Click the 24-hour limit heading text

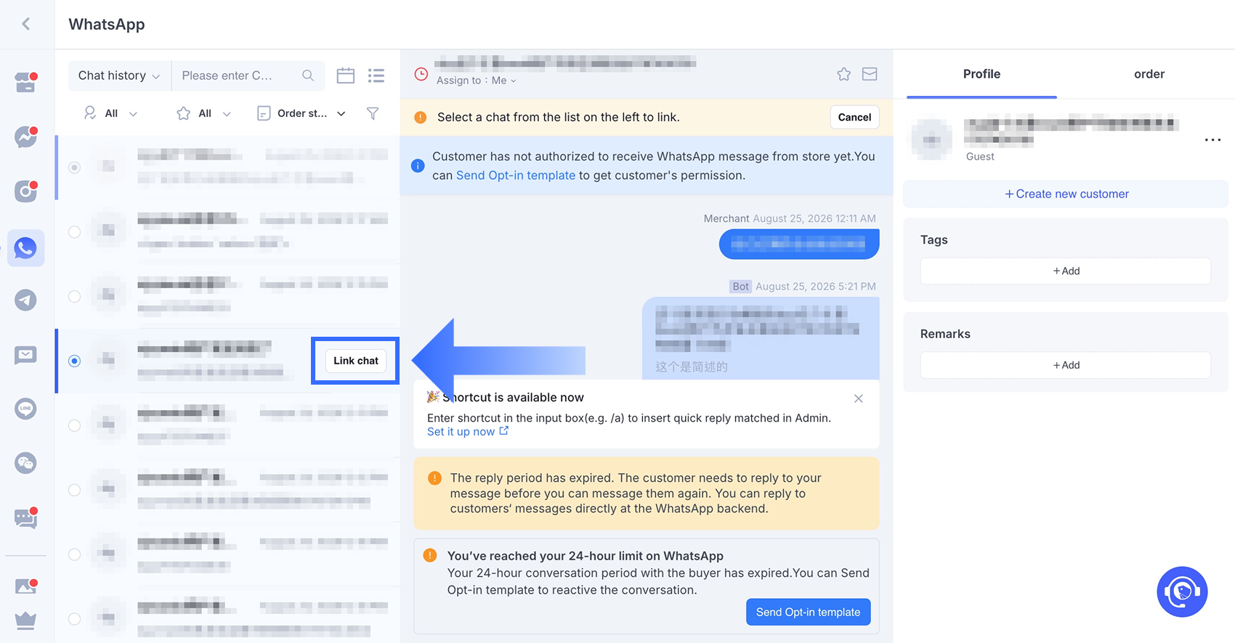coord(585,556)
